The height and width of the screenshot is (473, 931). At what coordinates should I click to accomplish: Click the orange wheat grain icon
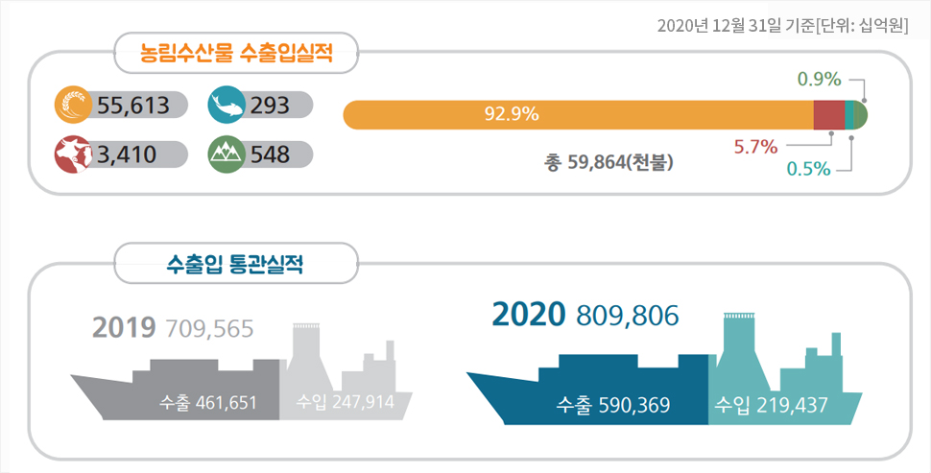pyautogui.click(x=72, y=105)
